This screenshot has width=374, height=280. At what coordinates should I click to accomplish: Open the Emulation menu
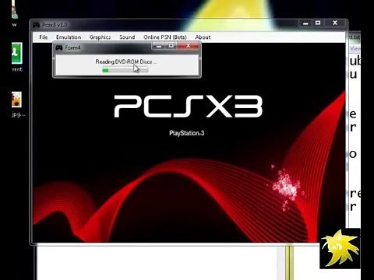click(x=69, y=37)
